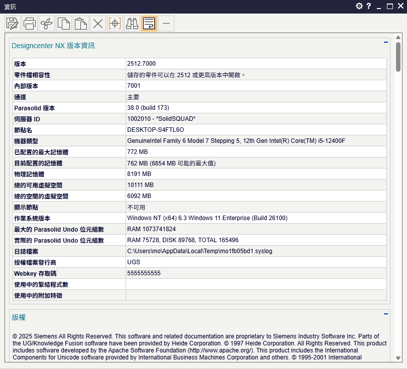
Task: Copy the content using the Copy icon
Action: click(64, 24)
